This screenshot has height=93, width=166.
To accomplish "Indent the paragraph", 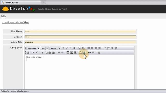I will tap(116, 48).
